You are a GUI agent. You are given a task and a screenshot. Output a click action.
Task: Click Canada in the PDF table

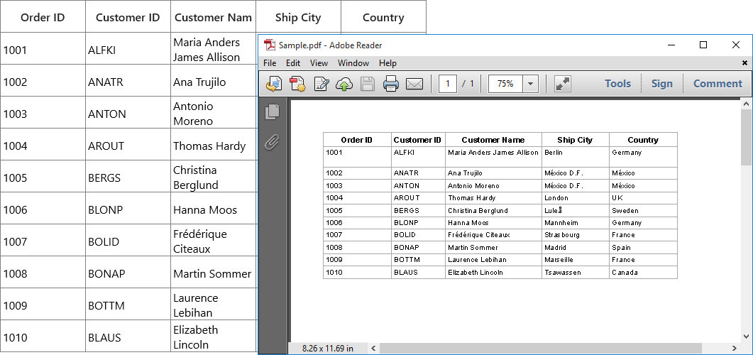click(x=625, y=273)
